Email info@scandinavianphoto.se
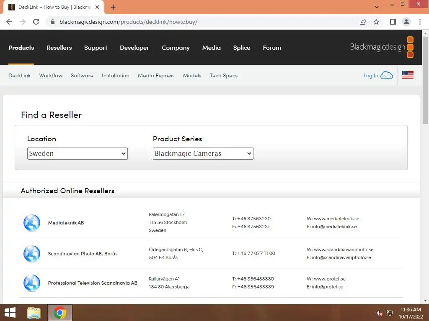 pyautogui.click(x=341, y=257)
